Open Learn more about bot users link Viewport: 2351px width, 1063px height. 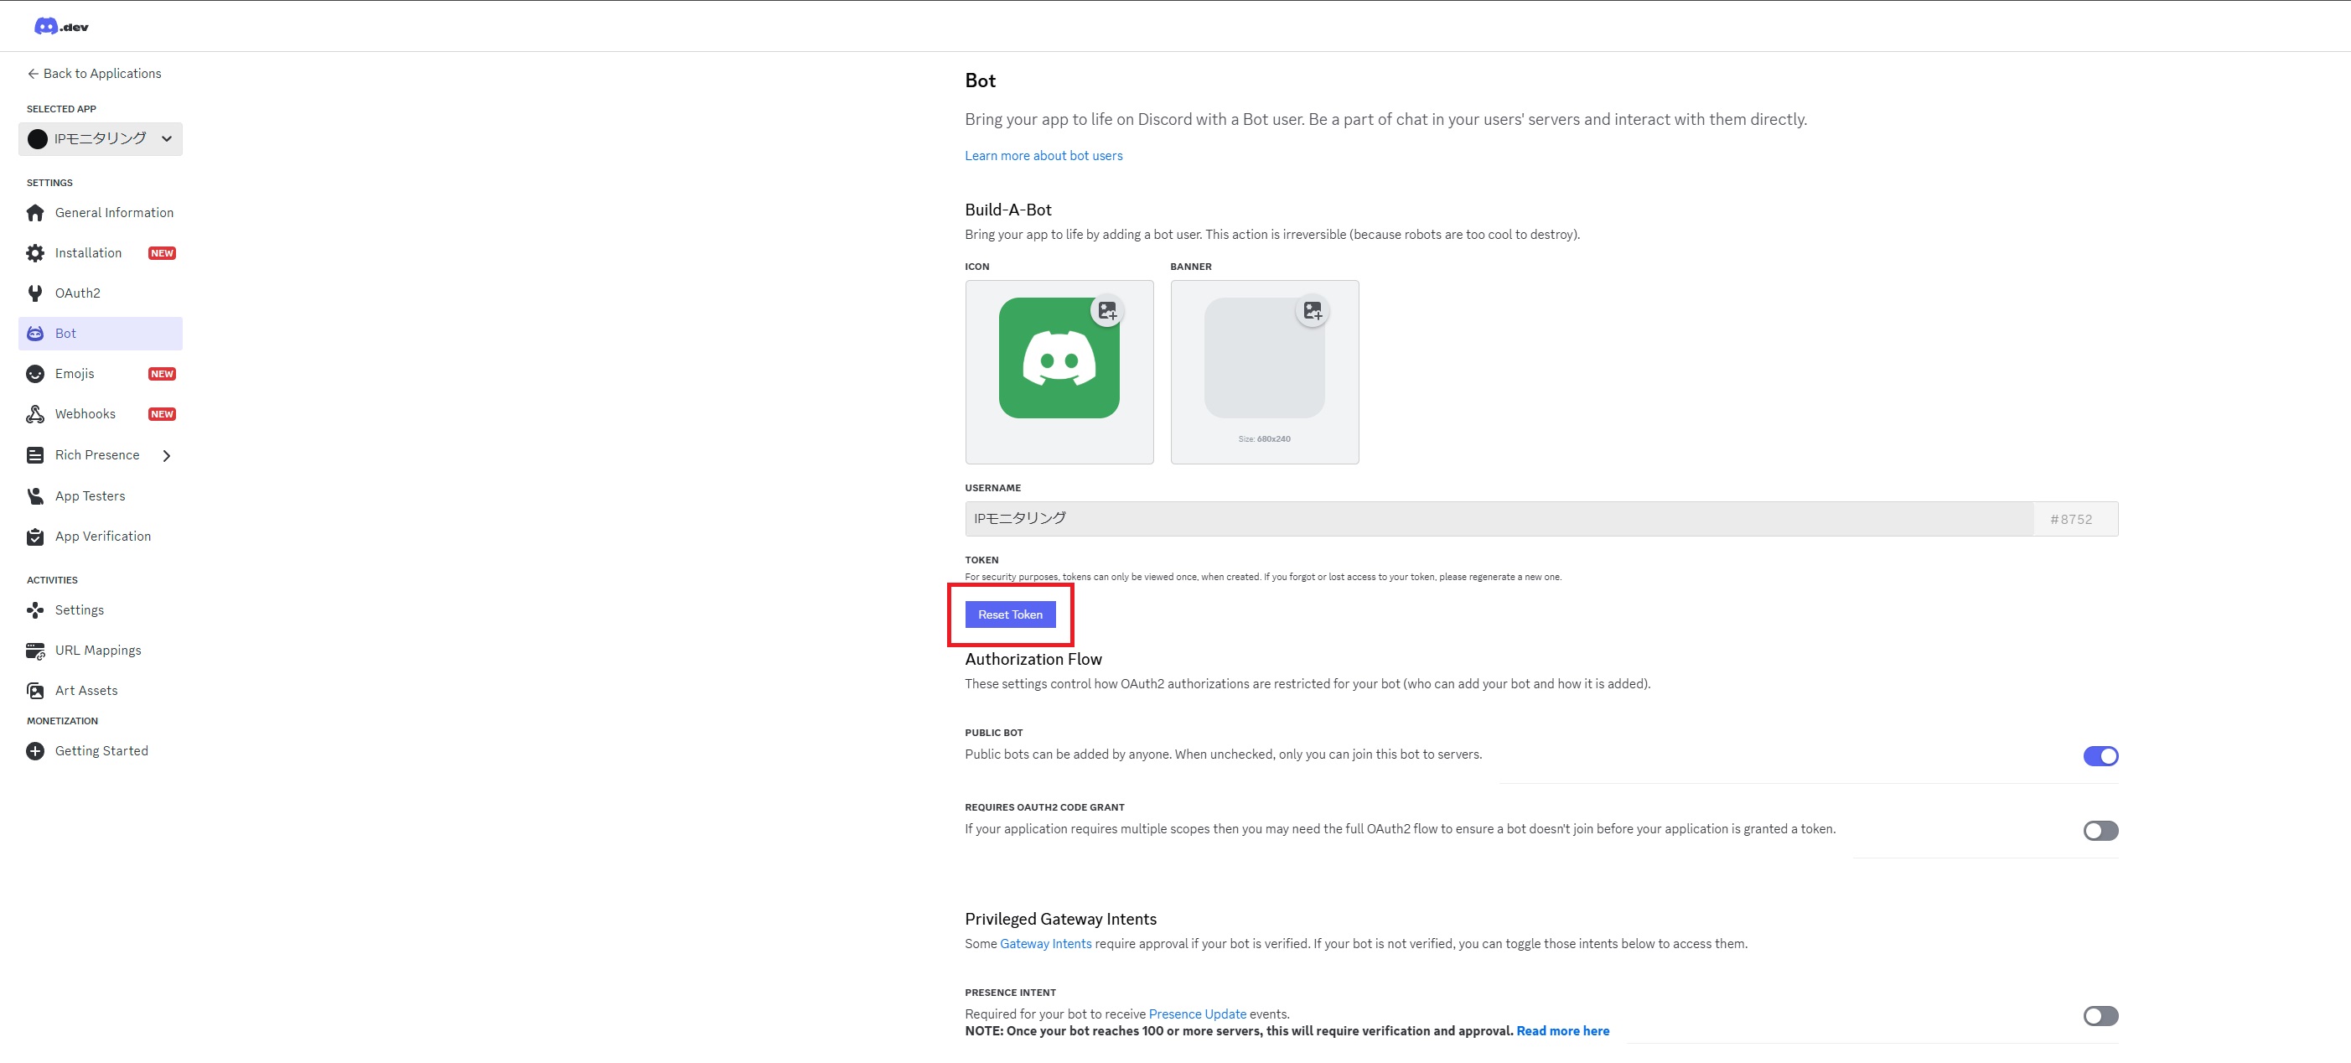[x=1043, y=156]
